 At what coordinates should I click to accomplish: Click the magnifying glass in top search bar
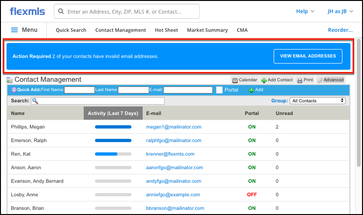coord(61,11)
